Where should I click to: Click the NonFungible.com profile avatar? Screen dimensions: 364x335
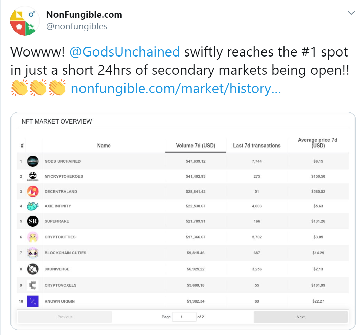tap(25, 21)
